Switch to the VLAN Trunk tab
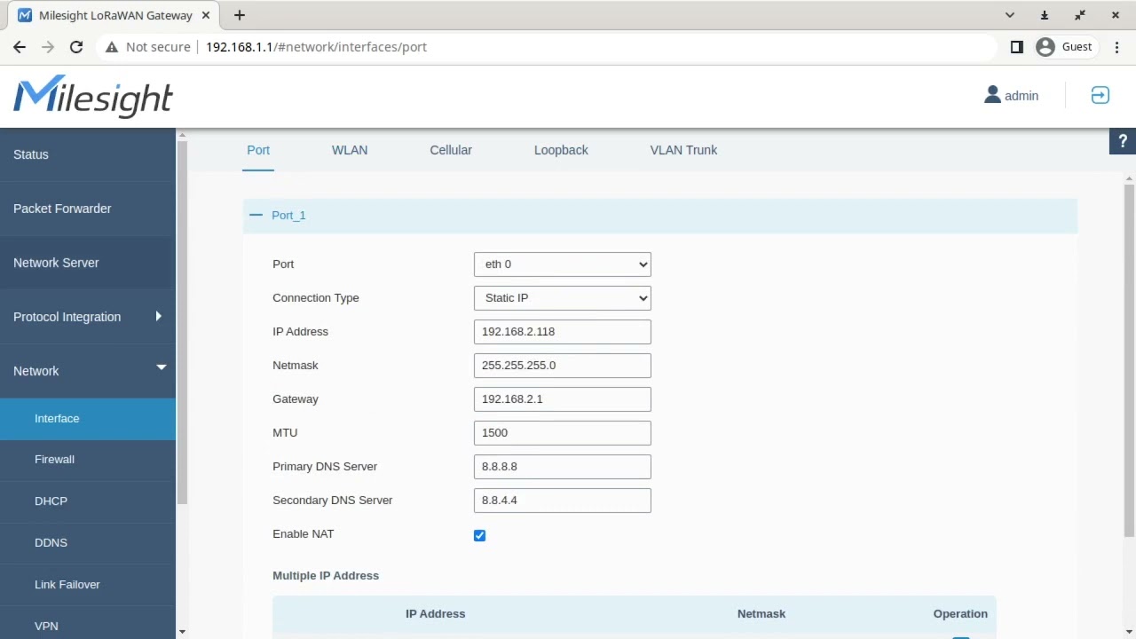This screenshot has height=639, width=1136. [683, 150]
